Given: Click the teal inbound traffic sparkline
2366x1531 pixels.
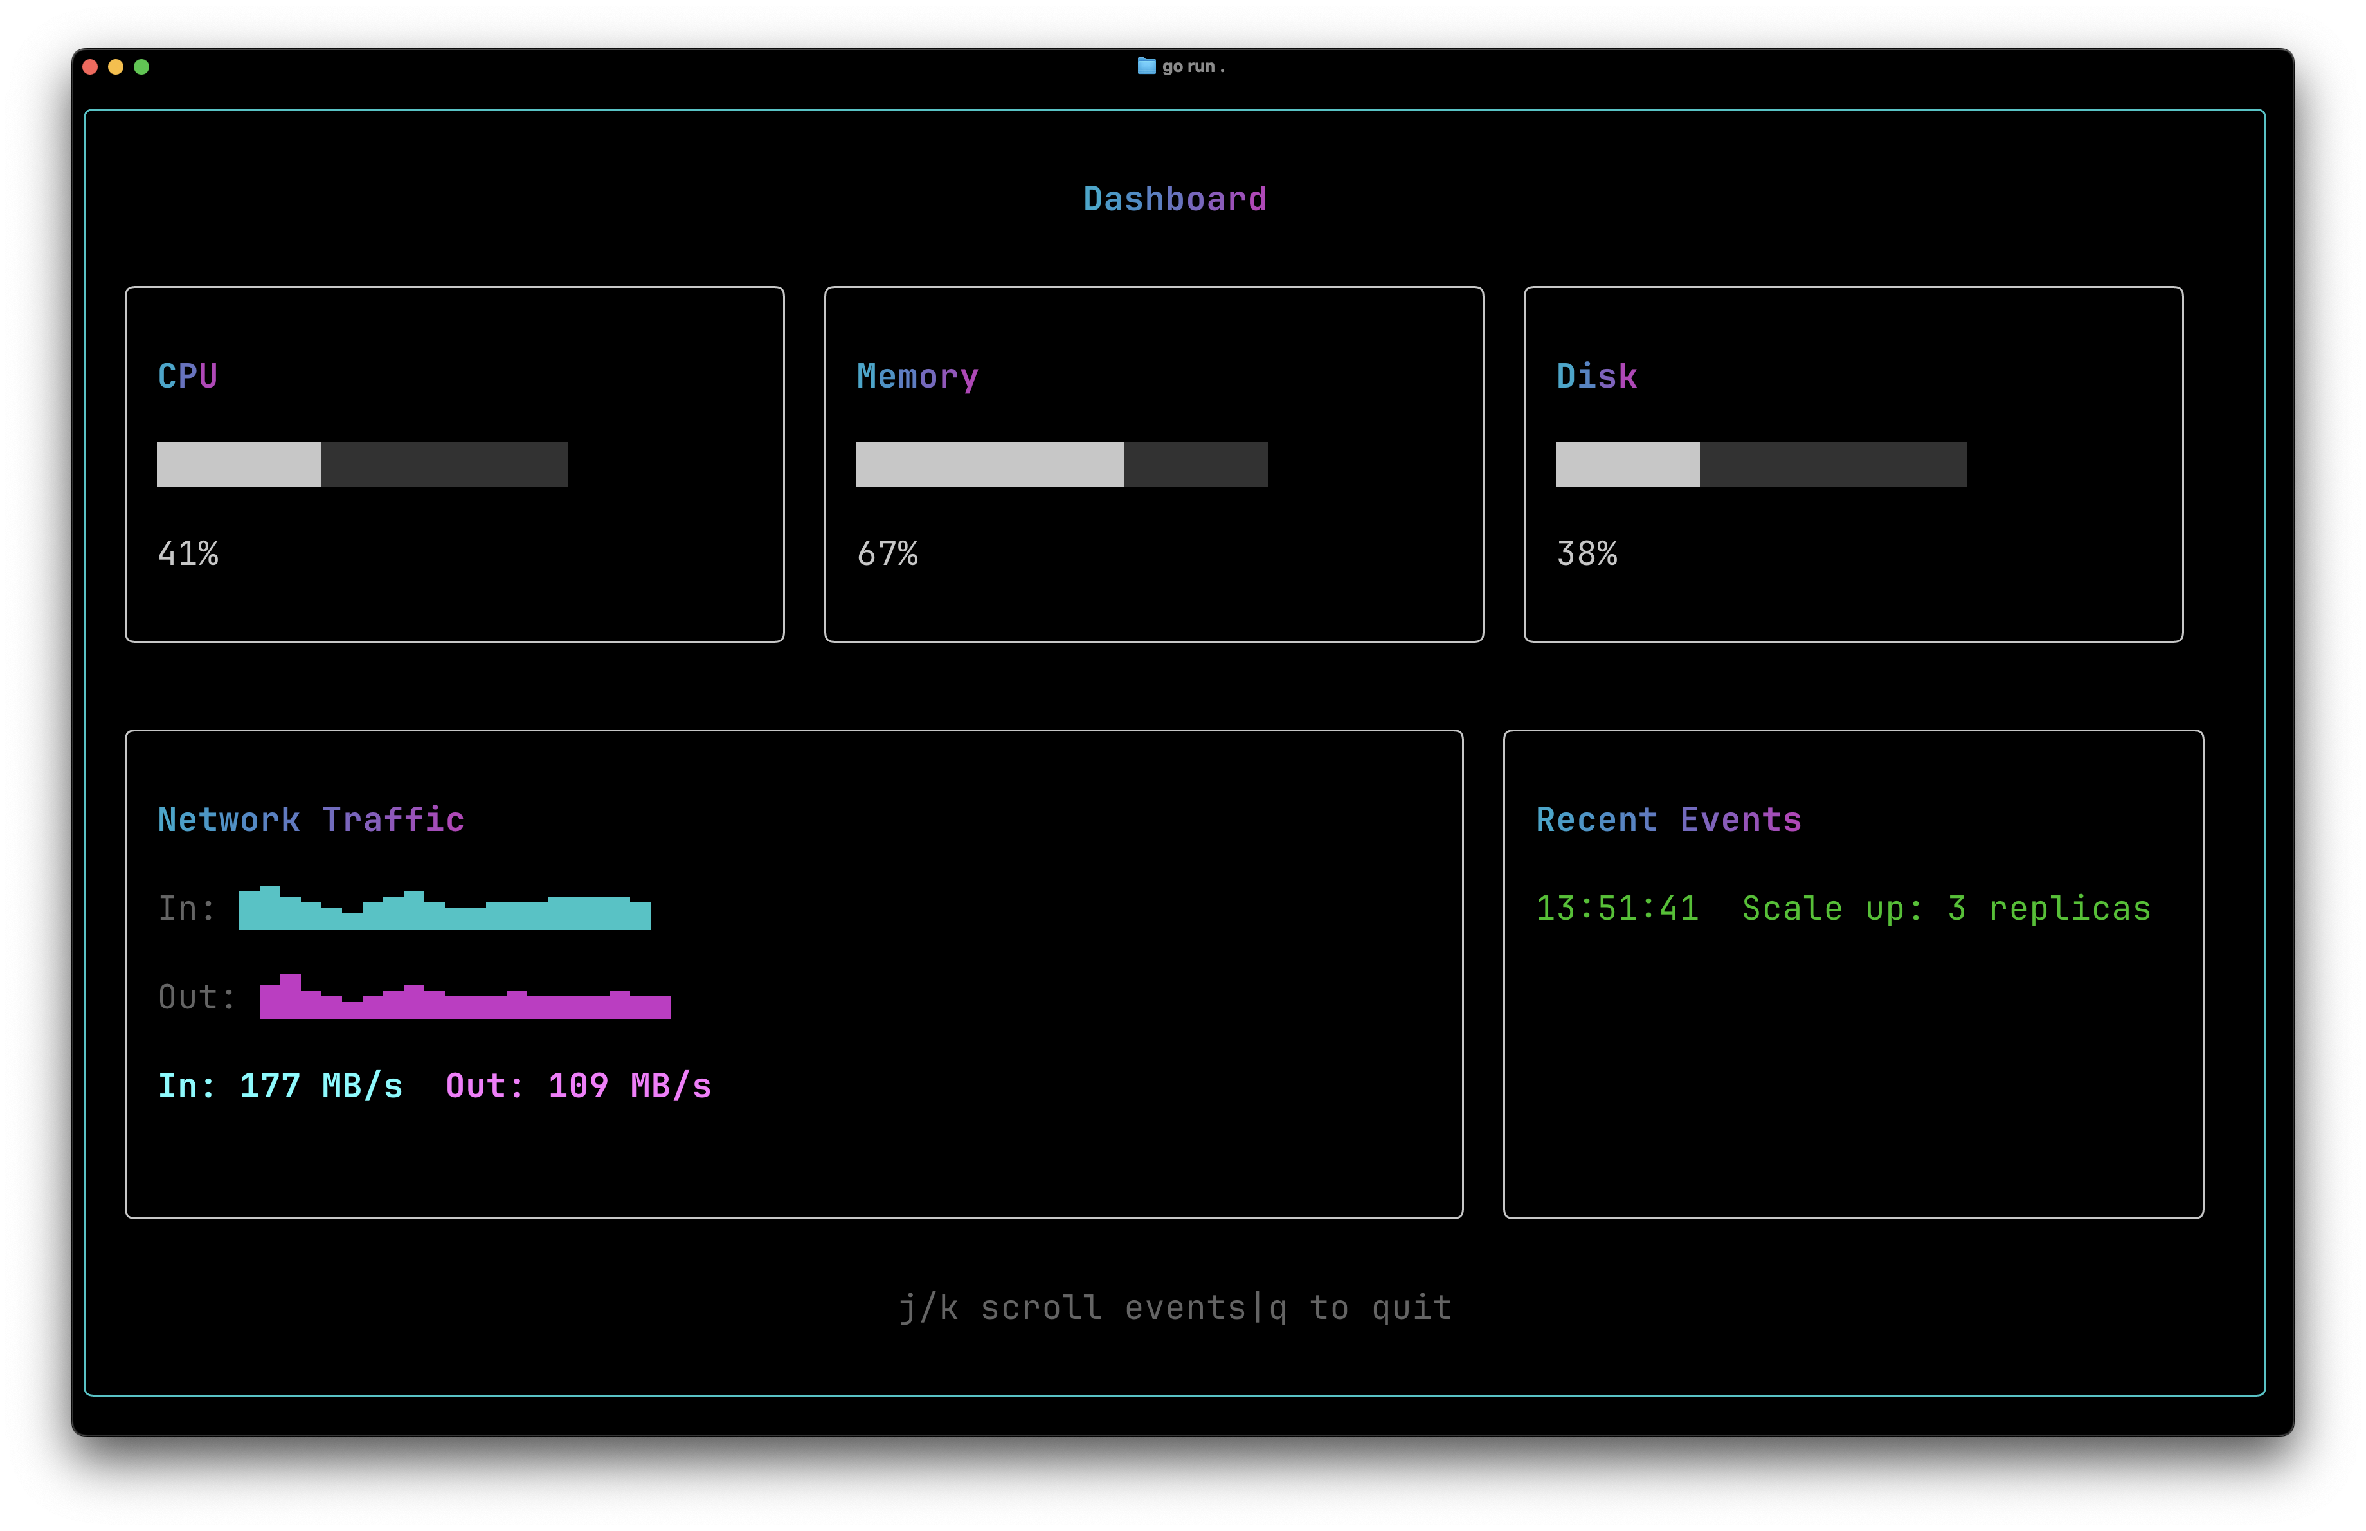Looking at the screenshot, I should pos(446,907).
